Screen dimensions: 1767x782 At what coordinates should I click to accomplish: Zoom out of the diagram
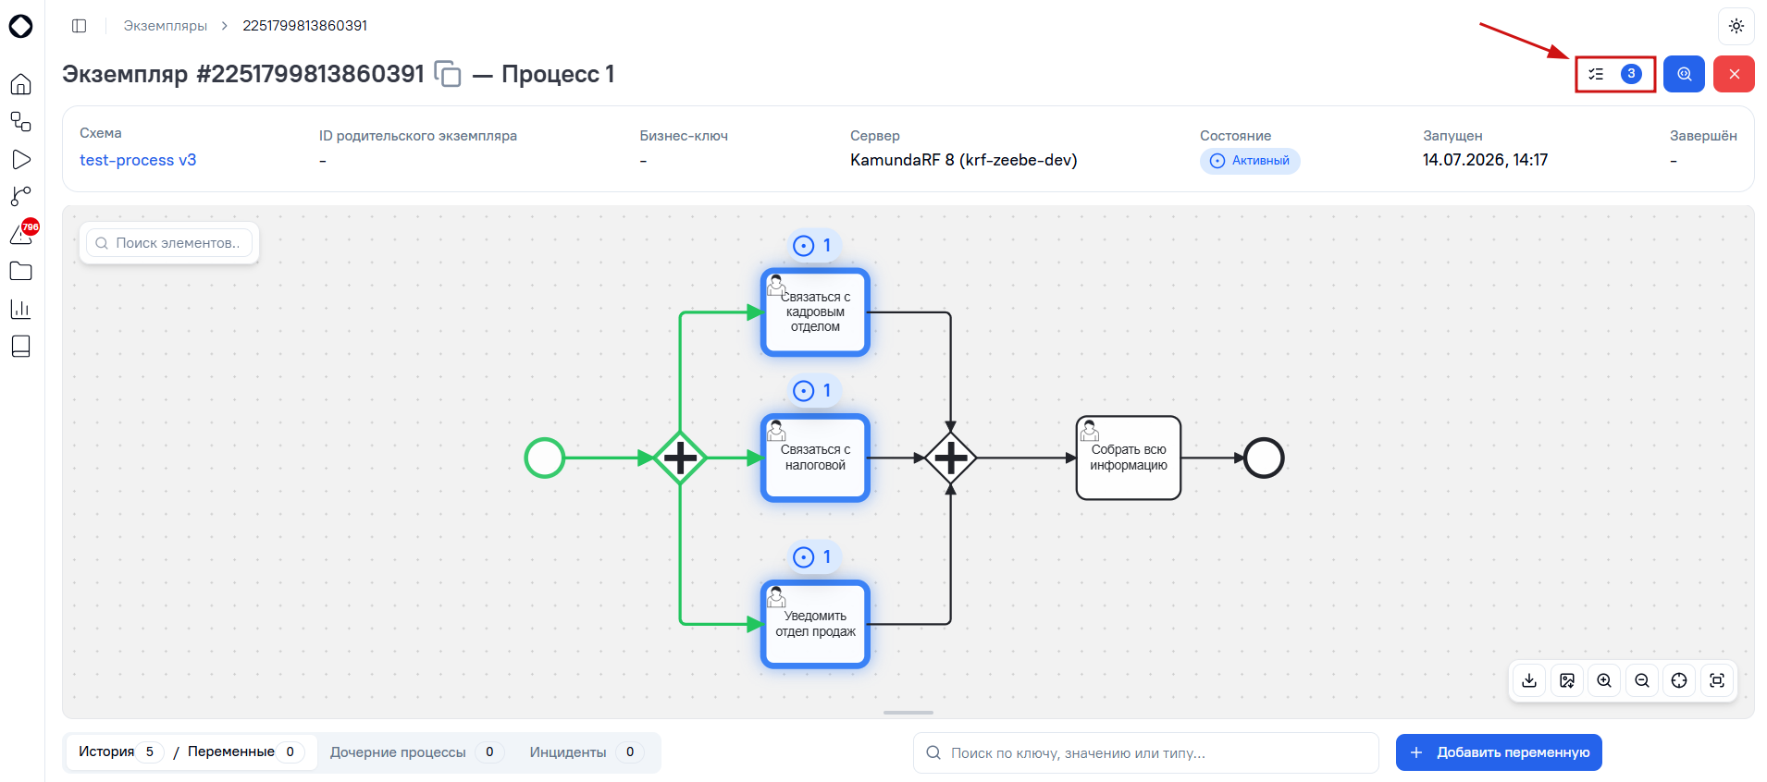click(1642, 680)
